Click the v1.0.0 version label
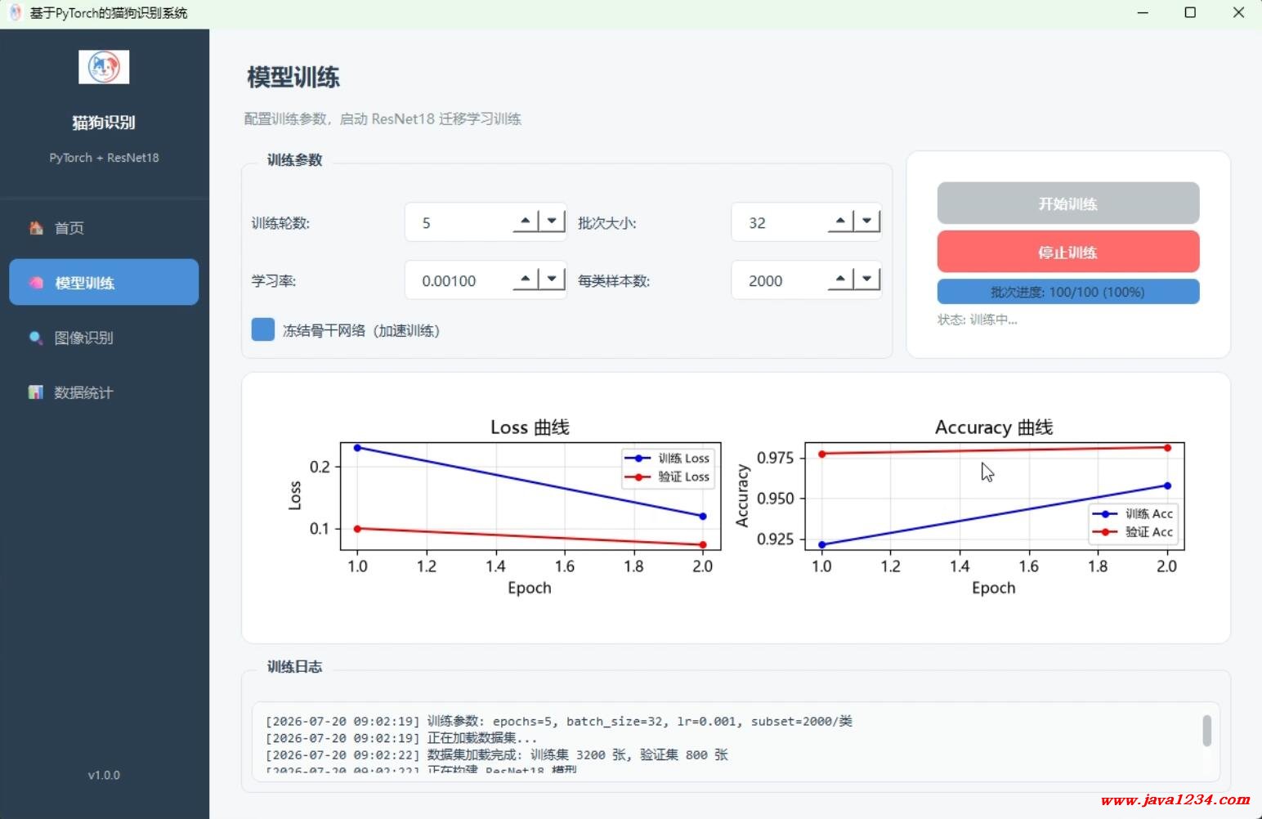Viewport: 1262px width, 819px height. click(104, 775)
